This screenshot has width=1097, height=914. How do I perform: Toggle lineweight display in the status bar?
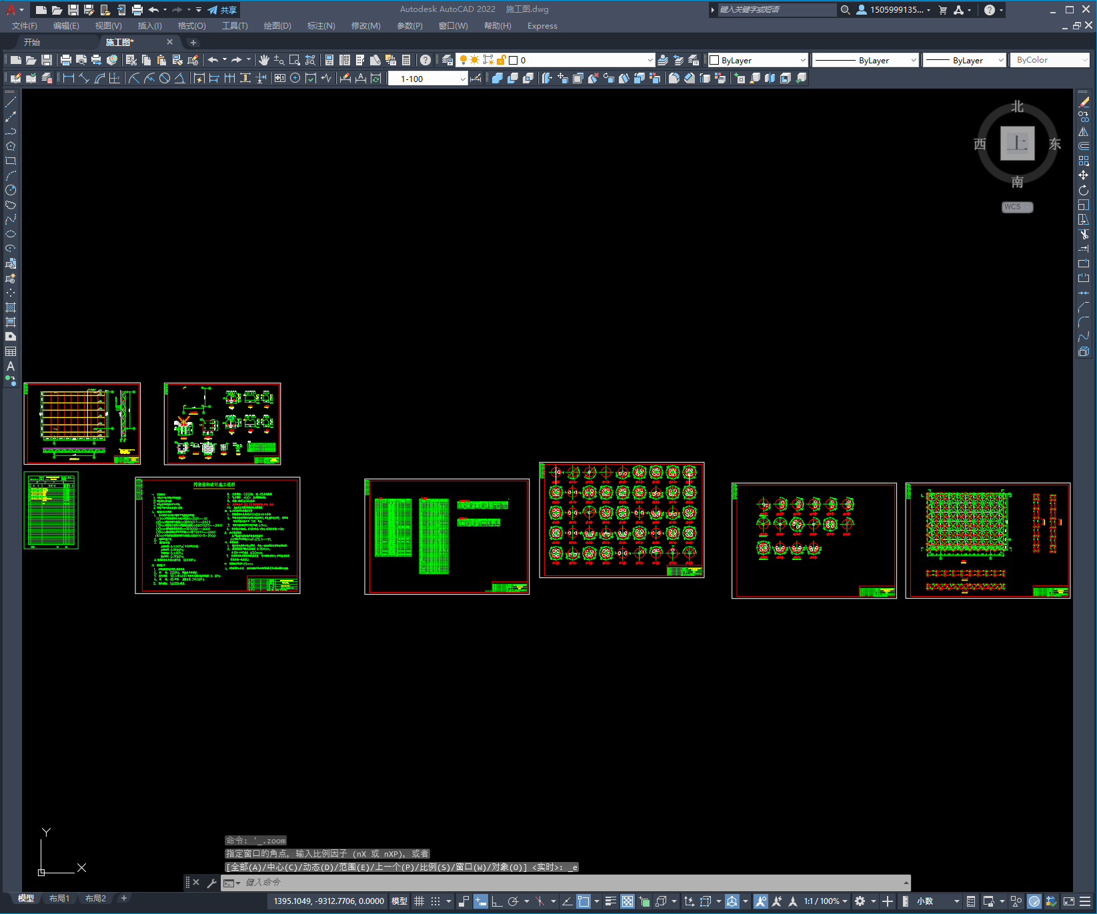click(x=610, y=901)
